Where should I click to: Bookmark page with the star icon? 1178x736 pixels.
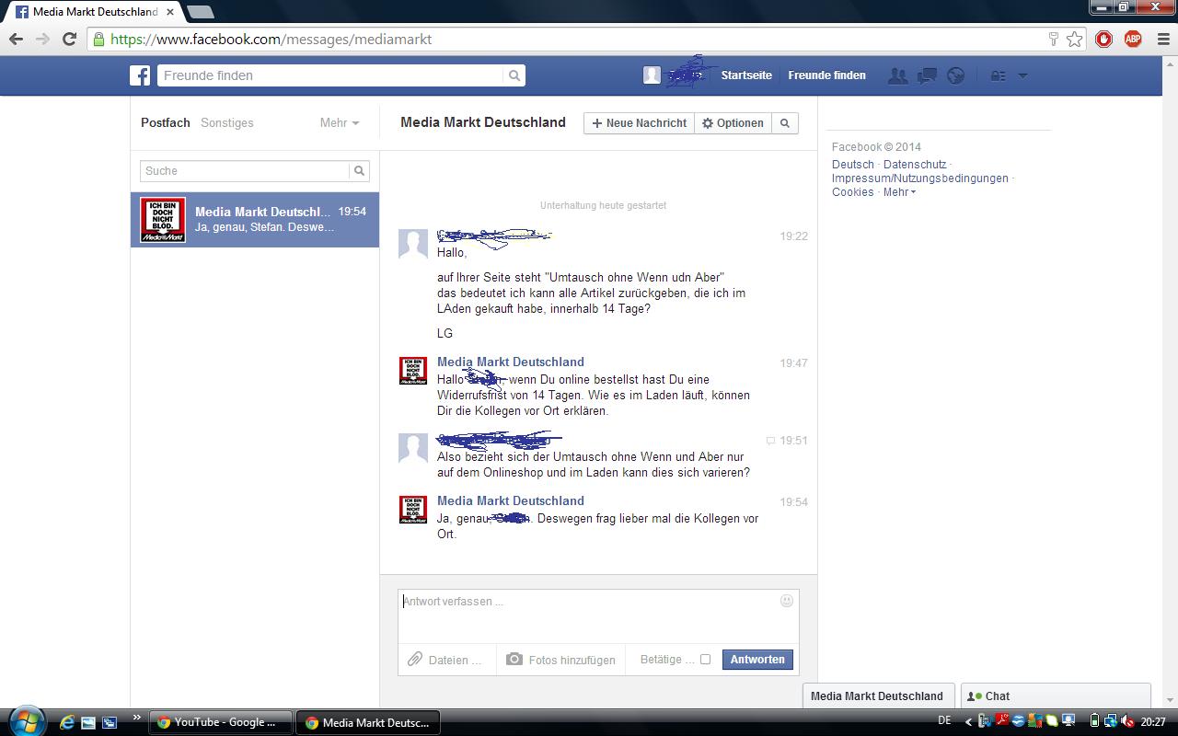point(1074,39)
